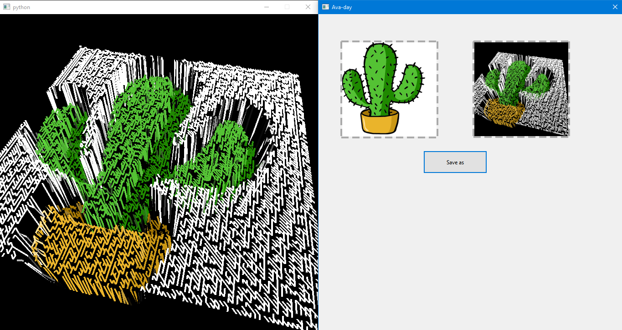Viewport: 622px width, 330px height.
Task: Click the 3D cactus render in python window
Action: [x=159, y=172]
